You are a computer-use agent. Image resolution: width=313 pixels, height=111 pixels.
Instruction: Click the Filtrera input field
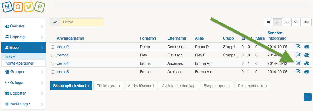82,22
